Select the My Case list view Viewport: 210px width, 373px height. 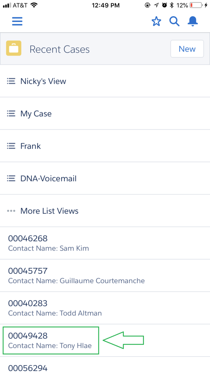(x=36, y=114)
